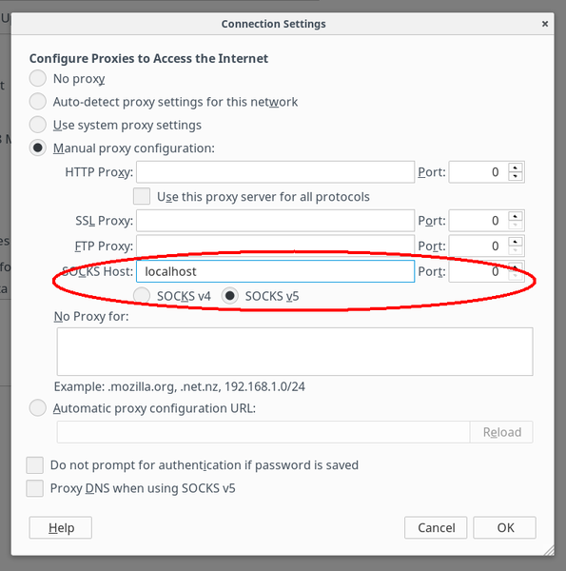The width and height of the screenshot is (566, 571).
Task: Enable Proxy DNS when using SOCKS v5
Action: (34, 488)
